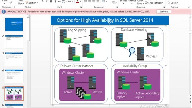Select slide 6 thumbnail
Viewport: 192px width, 108px height.
pyautogui.click(x=14, y=106)
